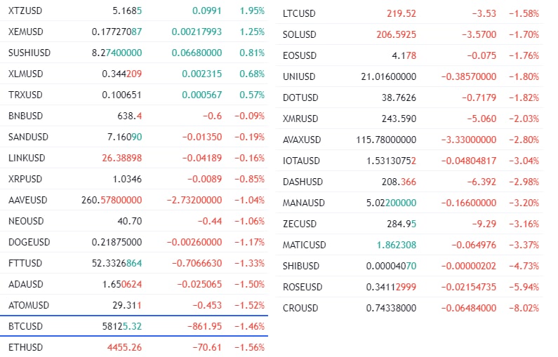558x357 pixels.
Task: Click MATICUSD price 1.862308
Action: click(397, 245)
